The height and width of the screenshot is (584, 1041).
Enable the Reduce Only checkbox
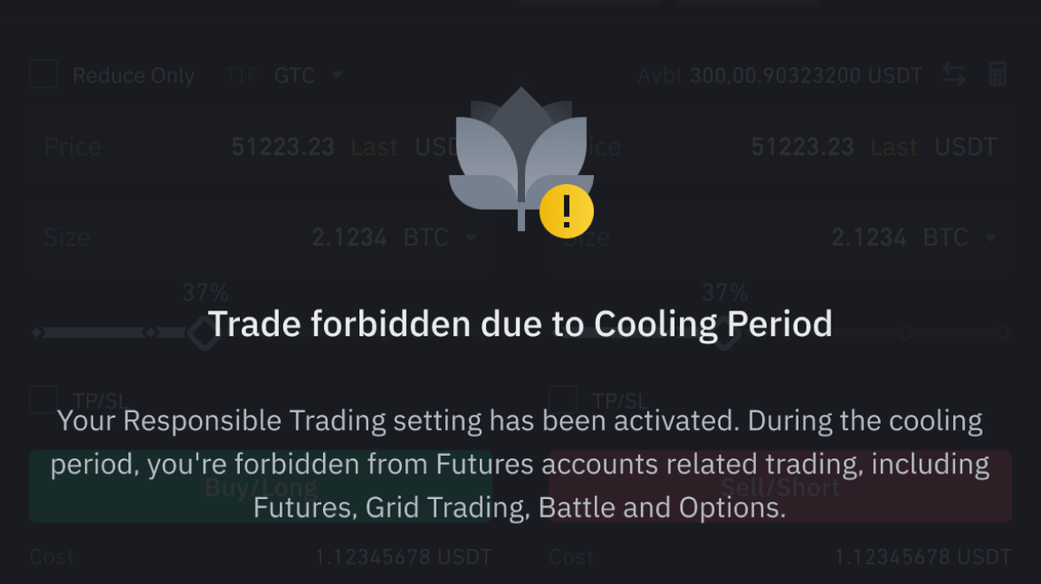coord(43,74)
